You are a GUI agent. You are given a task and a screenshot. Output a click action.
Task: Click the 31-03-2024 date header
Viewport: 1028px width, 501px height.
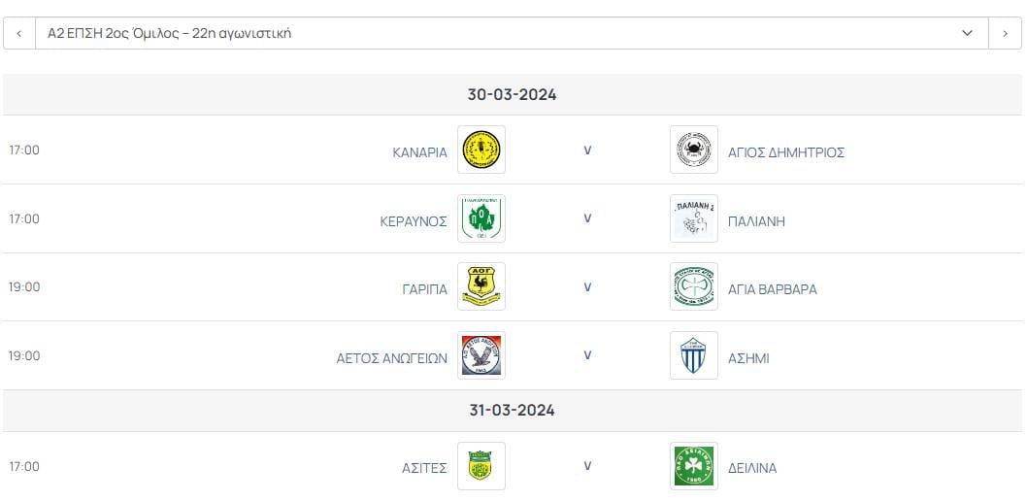[512, 411]
